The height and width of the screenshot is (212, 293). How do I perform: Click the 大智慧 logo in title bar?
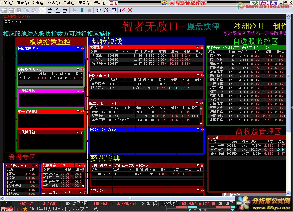pos(165,3)
